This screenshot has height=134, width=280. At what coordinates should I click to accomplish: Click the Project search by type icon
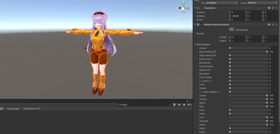coord(175,105)
